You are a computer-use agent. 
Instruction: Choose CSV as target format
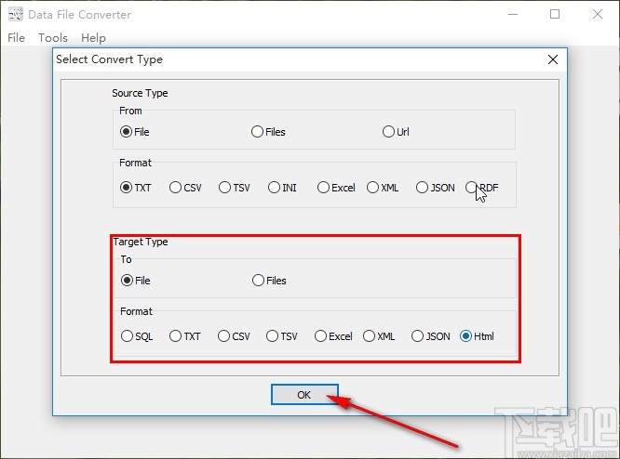[234, 336]
